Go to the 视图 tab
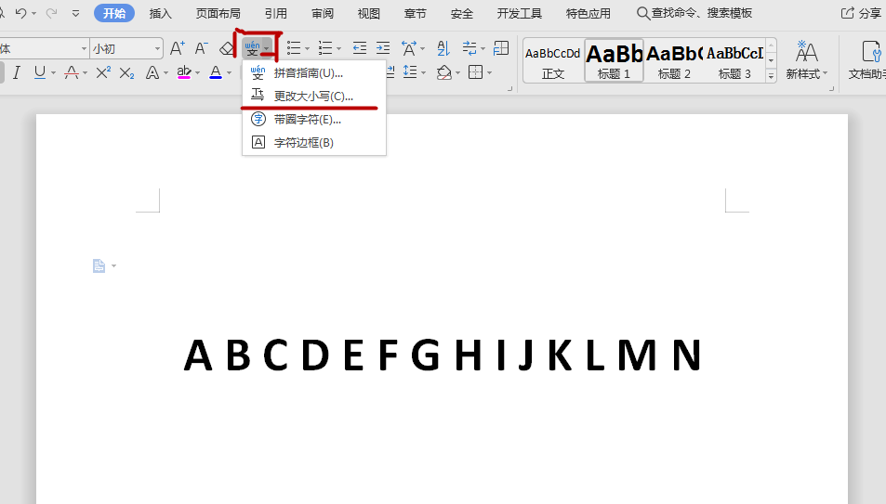Screen dimensions: 886x504 point(369,13)
